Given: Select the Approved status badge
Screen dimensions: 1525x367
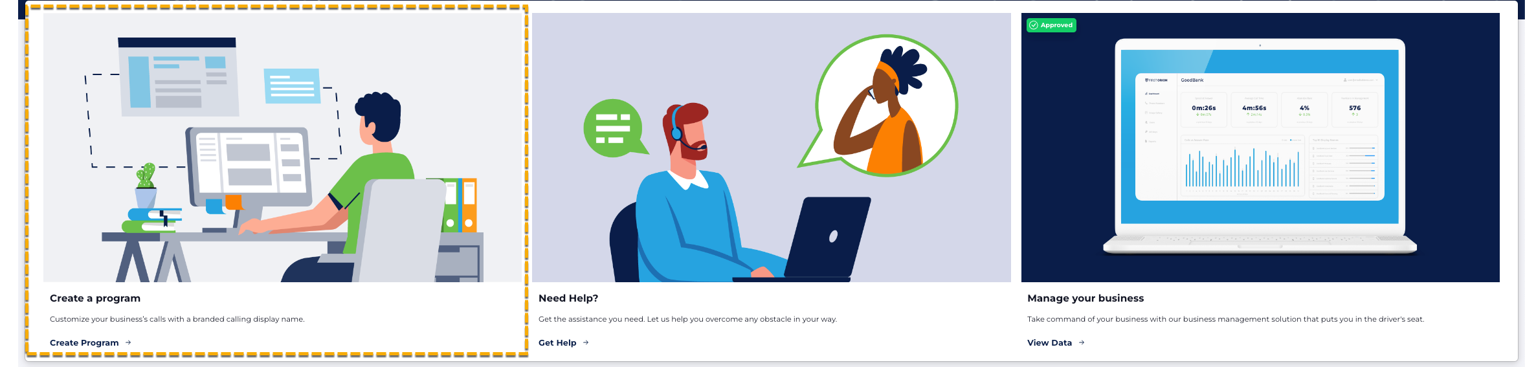Looking at the screenshot, I should pyautogui.click(x=1051, y=25).
